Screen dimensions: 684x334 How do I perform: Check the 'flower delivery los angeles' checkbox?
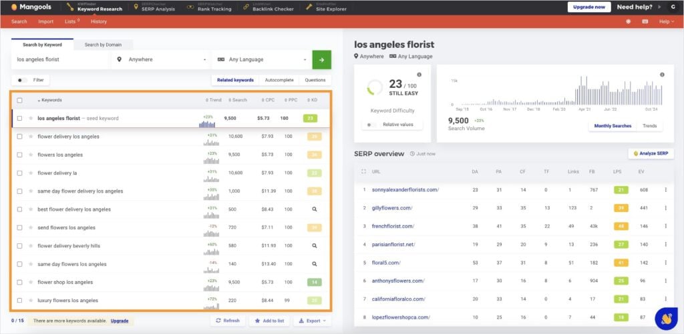(x=19, y=136)
